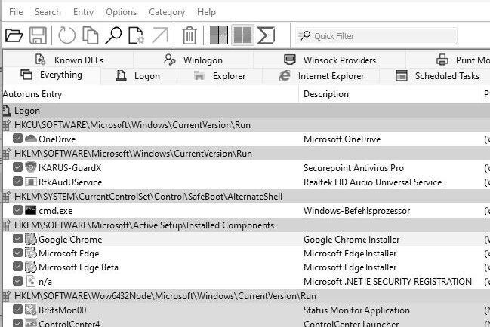The image size is (490, 327).
Task: Select the Wow6432Node CurrentVersion\Run key row
Action: 246,296
